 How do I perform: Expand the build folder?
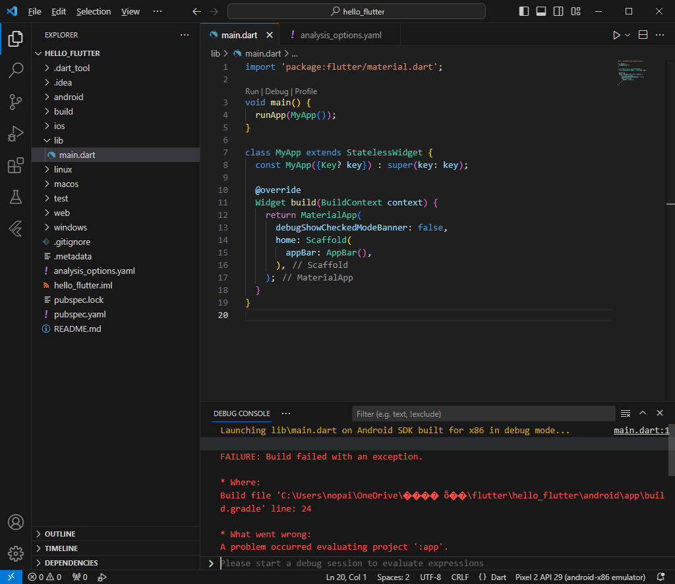[x=115, y=111]
